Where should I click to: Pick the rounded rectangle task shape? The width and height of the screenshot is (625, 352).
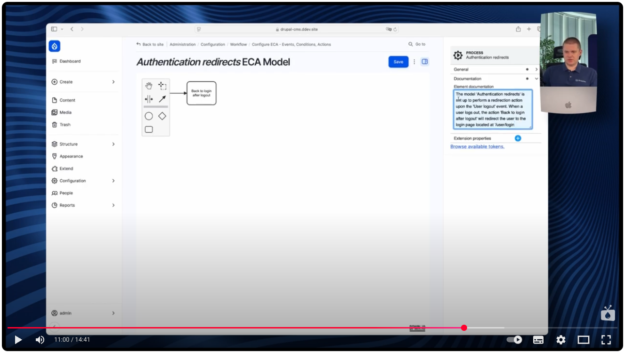point(148,128)
